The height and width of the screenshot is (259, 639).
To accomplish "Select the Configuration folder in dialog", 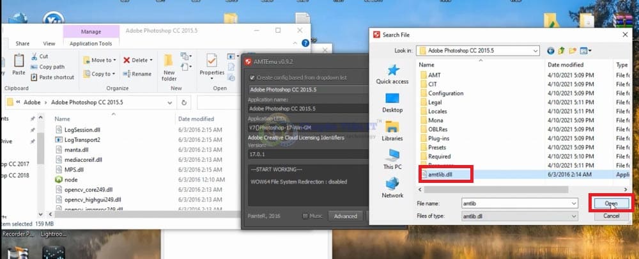I will click(442, 93).
